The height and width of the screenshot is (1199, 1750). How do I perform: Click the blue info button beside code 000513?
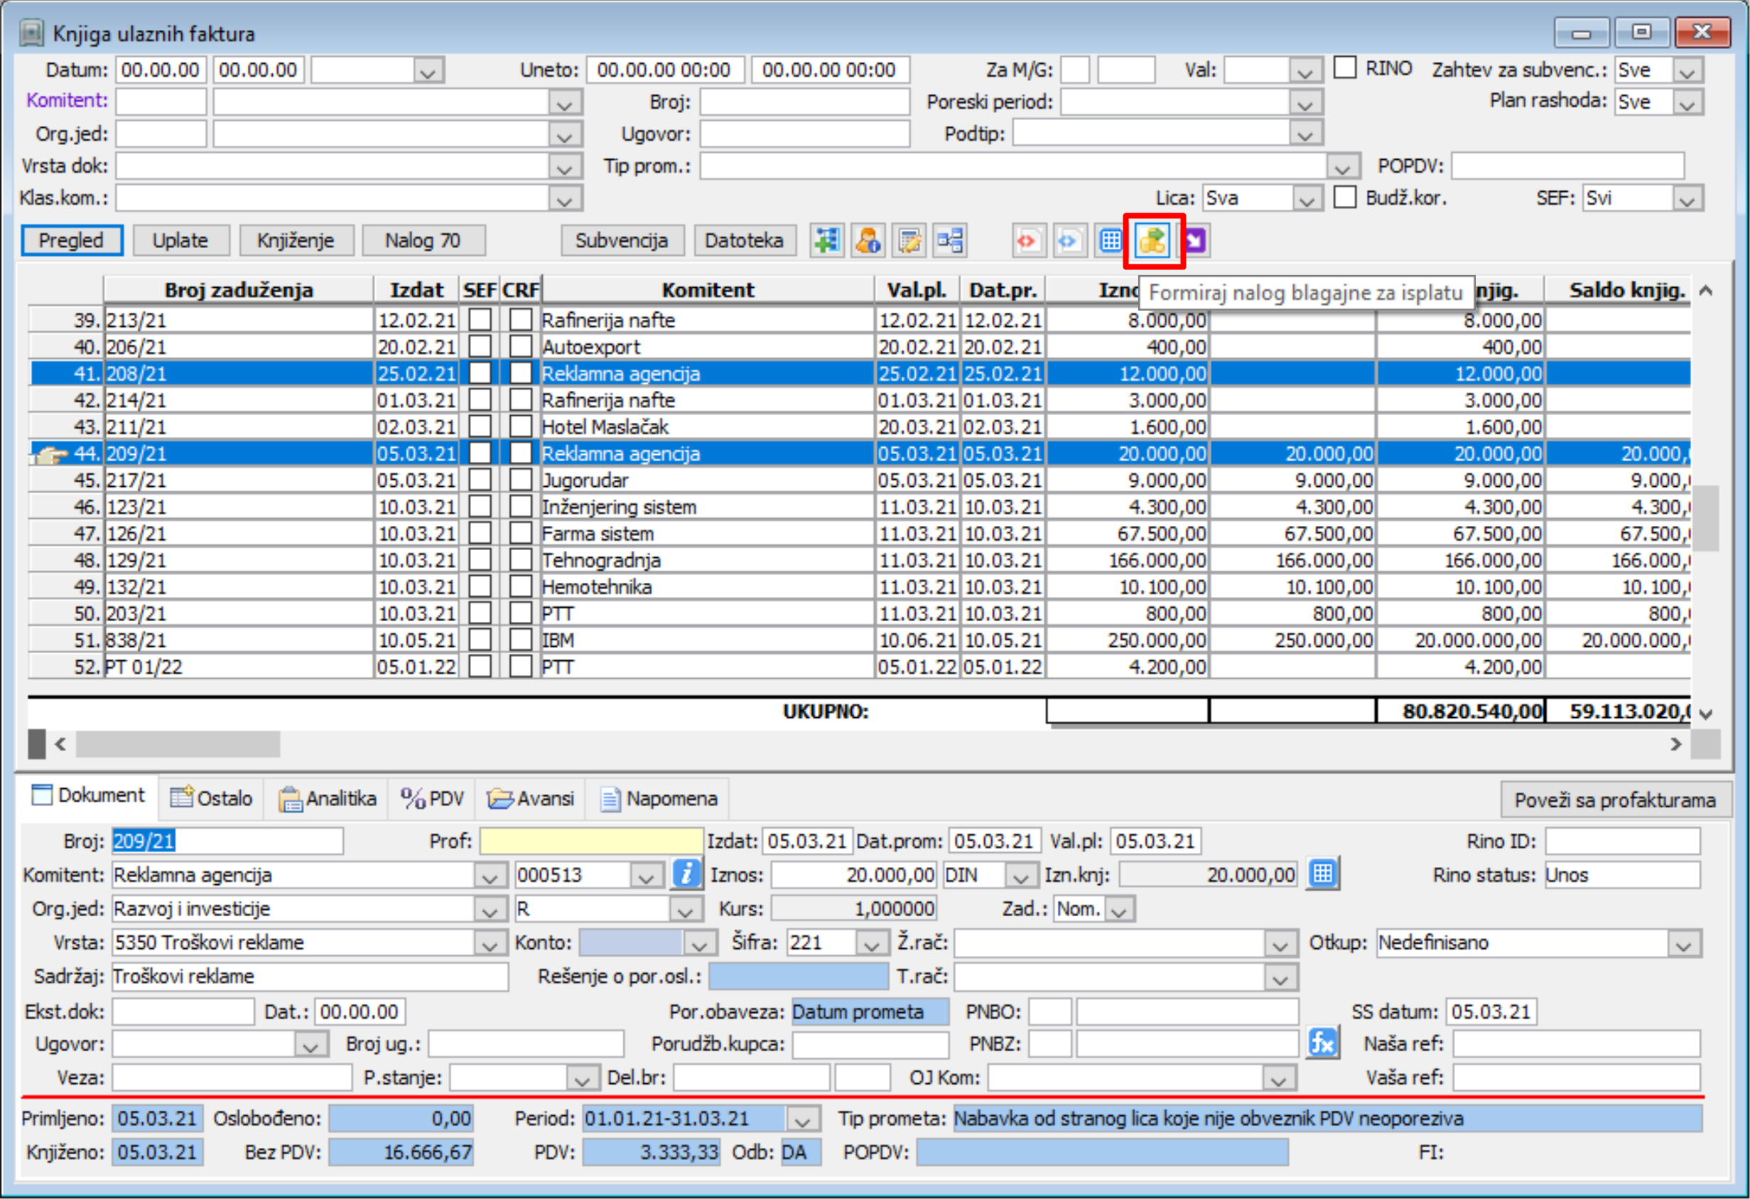pyautogui.click(x=686, y=874)
